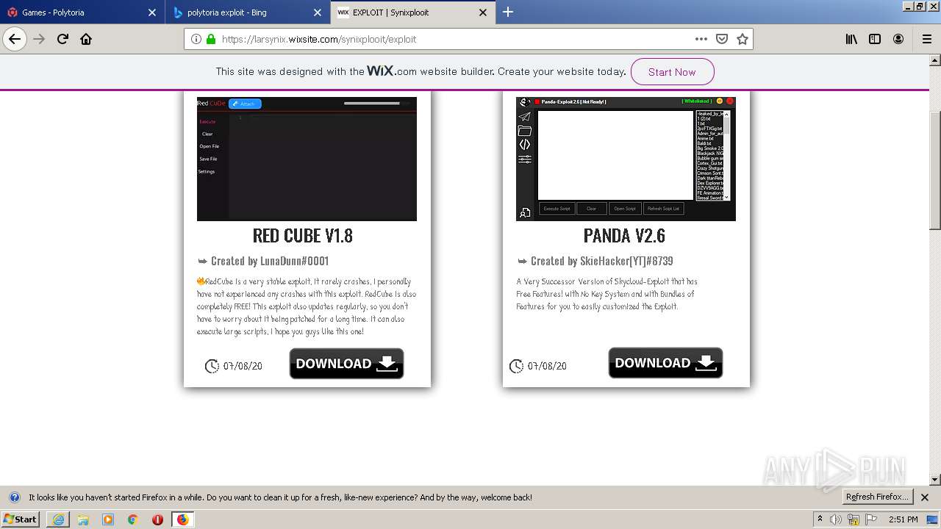Click the volume speaker tray icon
Viewport: 941px width, 529px height.
pos(836,519)
